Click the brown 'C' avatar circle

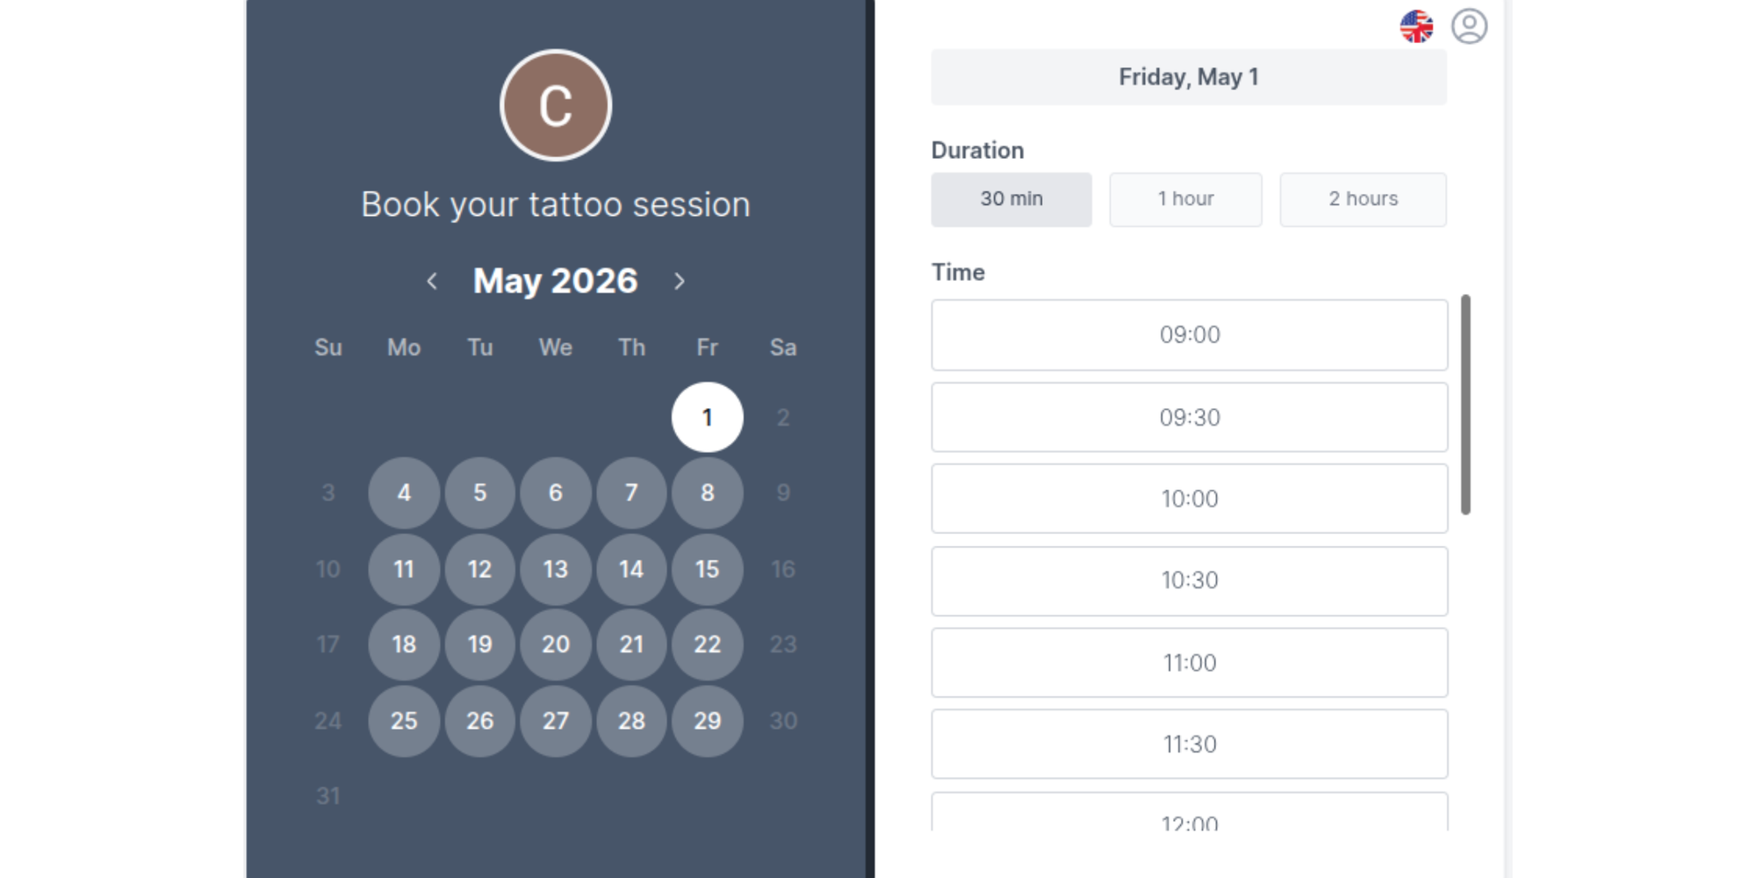pyautogui.click(x=555, y=104)
